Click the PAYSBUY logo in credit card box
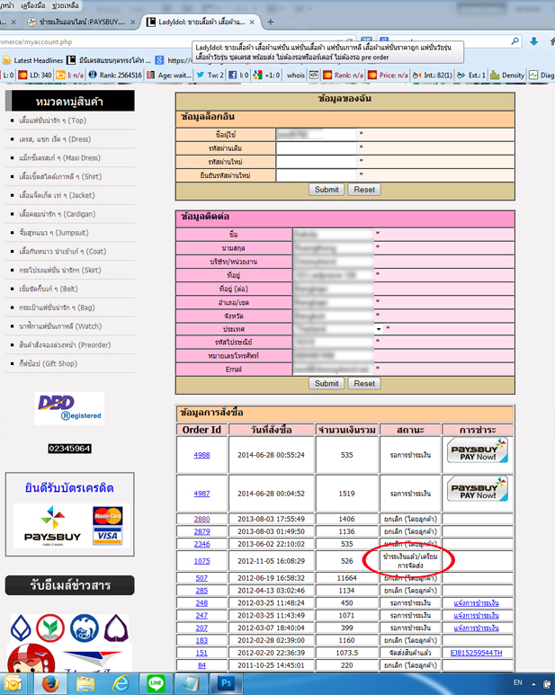Screen dimensions: 555x695 (x=52, y=526)
